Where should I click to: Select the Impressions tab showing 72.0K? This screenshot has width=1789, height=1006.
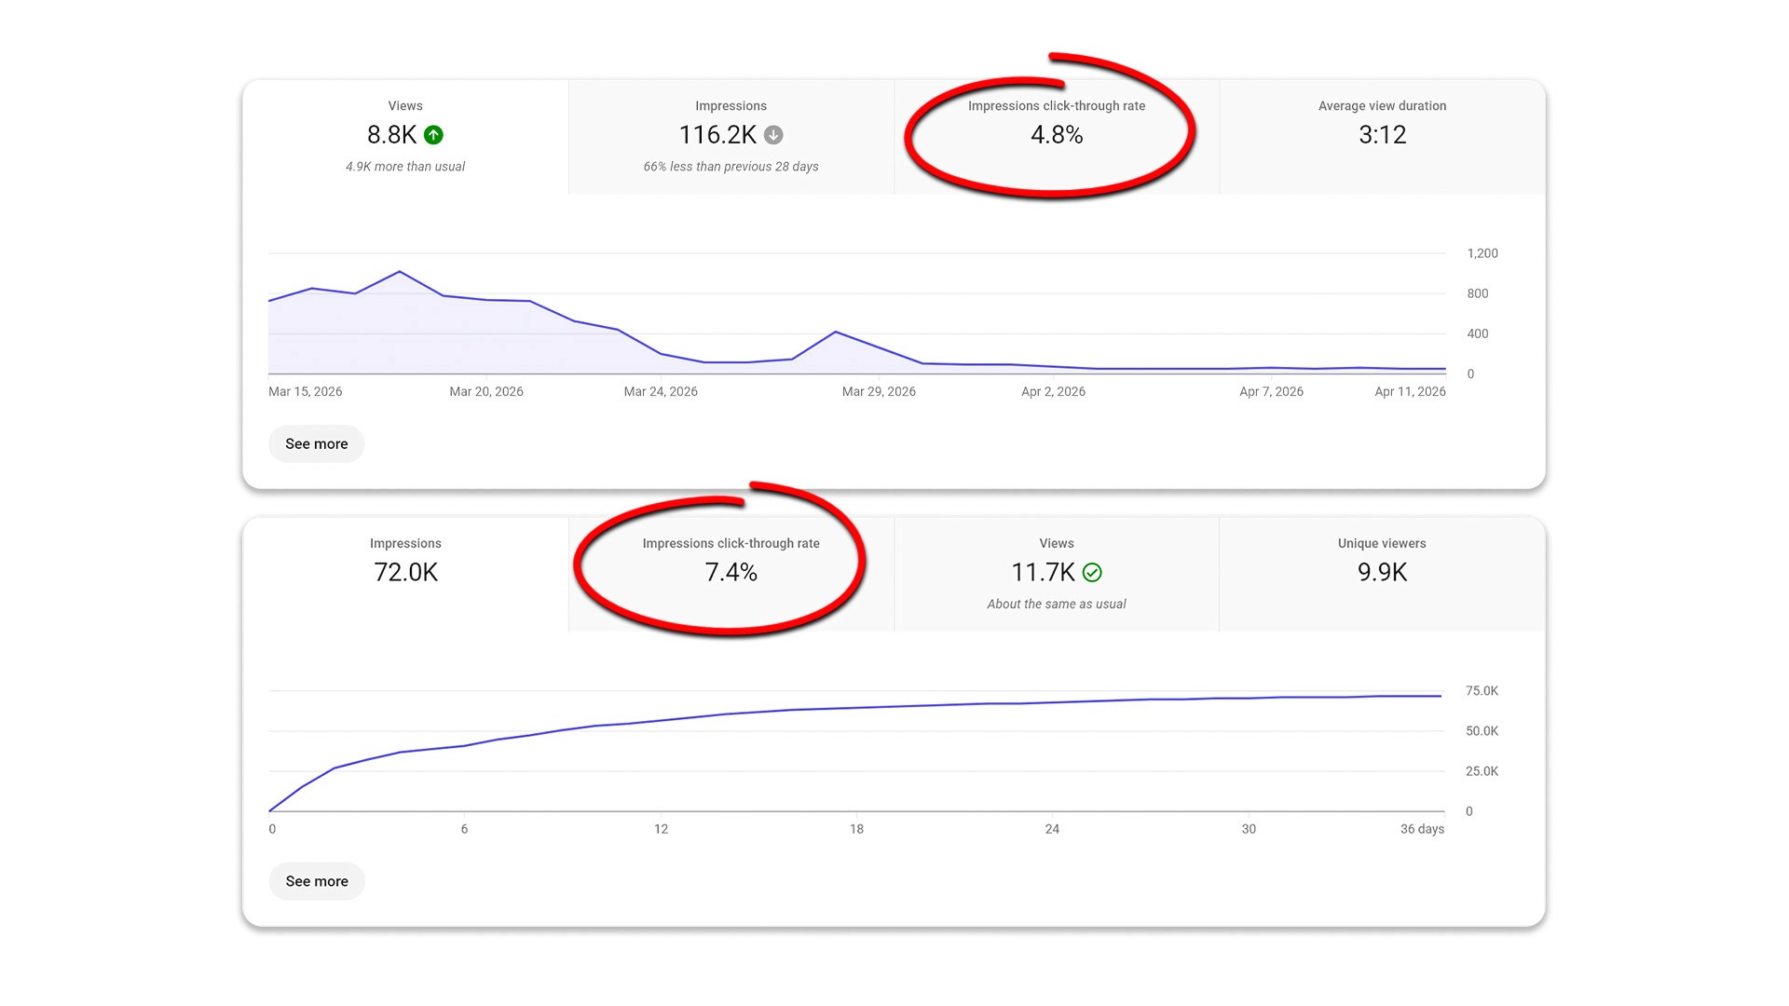404,573
